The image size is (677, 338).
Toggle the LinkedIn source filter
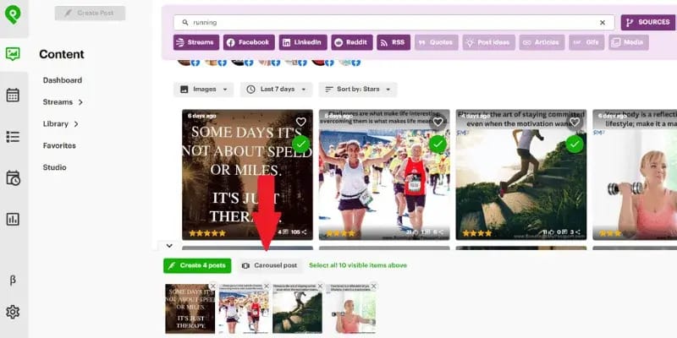[303, 42]
